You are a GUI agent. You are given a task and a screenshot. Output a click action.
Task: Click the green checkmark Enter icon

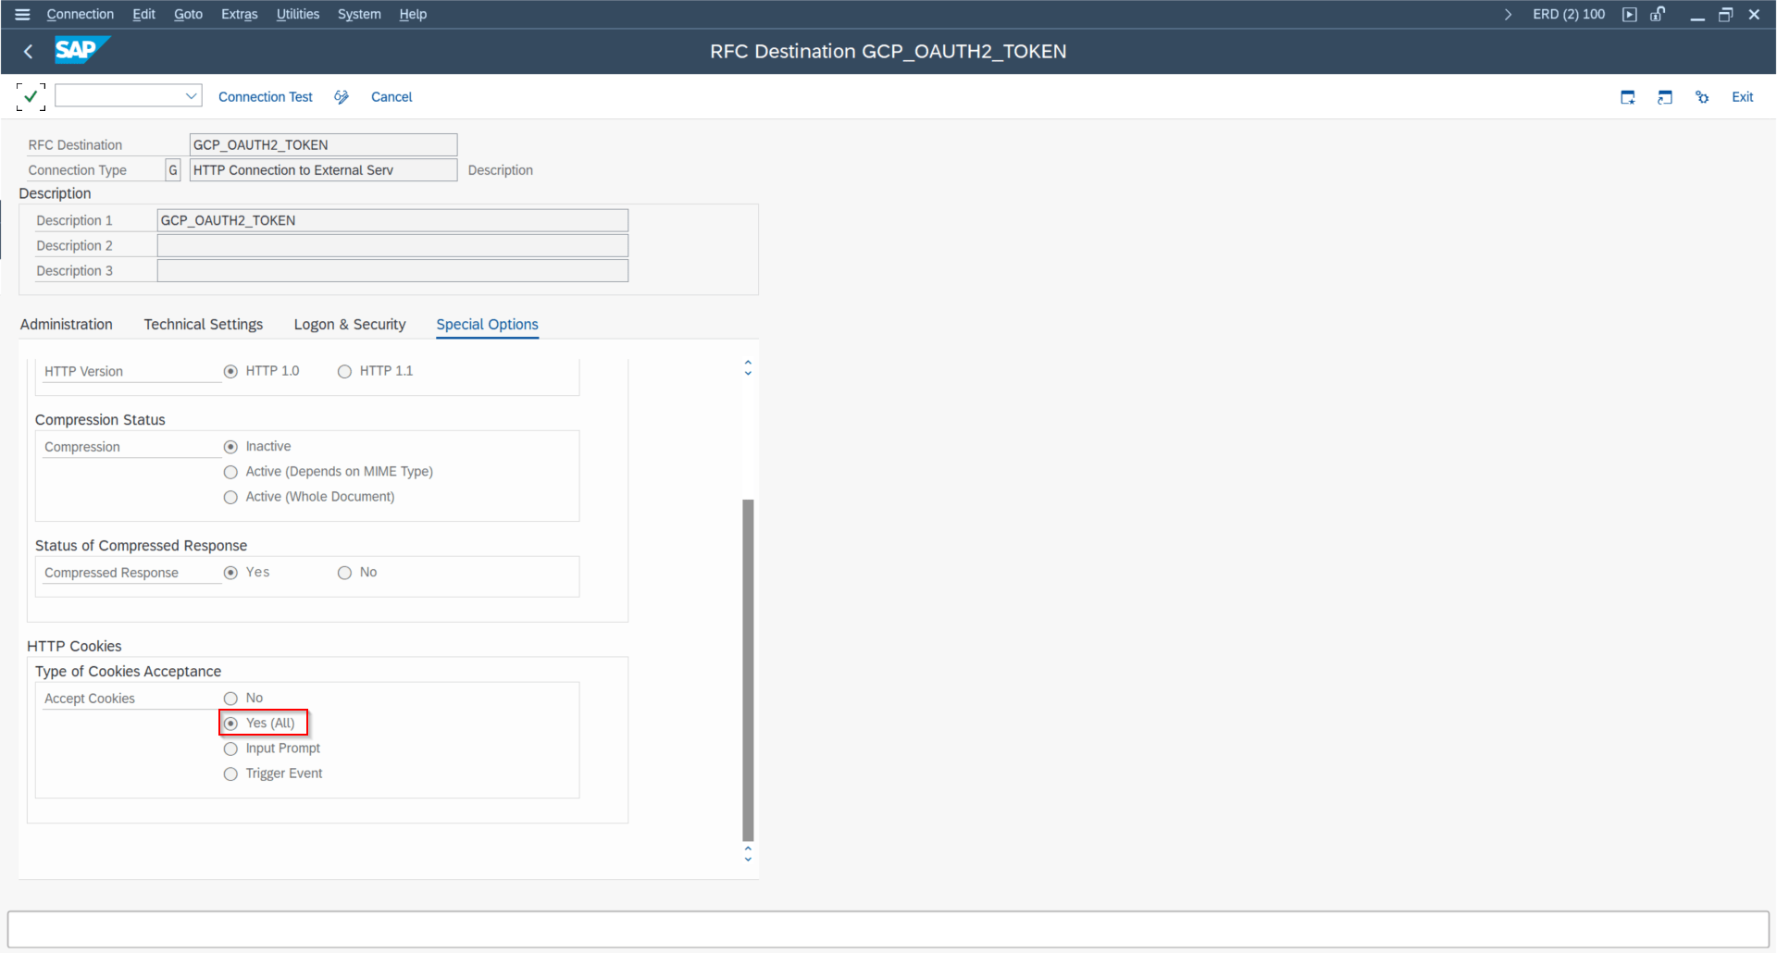[x=31, y=96]
